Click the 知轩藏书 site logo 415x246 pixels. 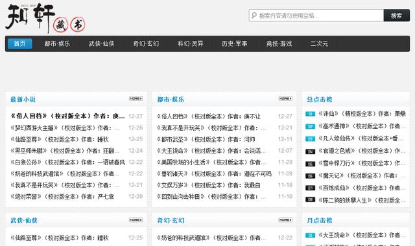[45, 18]
